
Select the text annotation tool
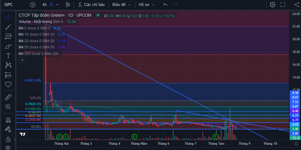[8, 56]
